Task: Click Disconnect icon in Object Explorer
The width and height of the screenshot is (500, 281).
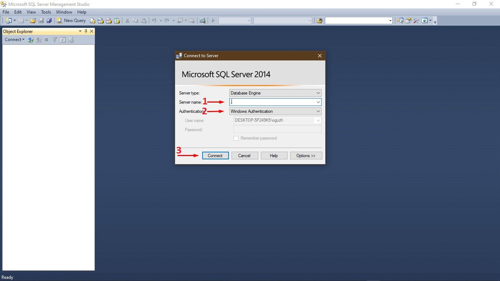Action: point(39,40)
